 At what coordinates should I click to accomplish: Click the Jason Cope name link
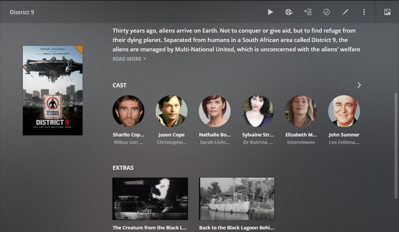pyautogui.click(x=171, y=135)
